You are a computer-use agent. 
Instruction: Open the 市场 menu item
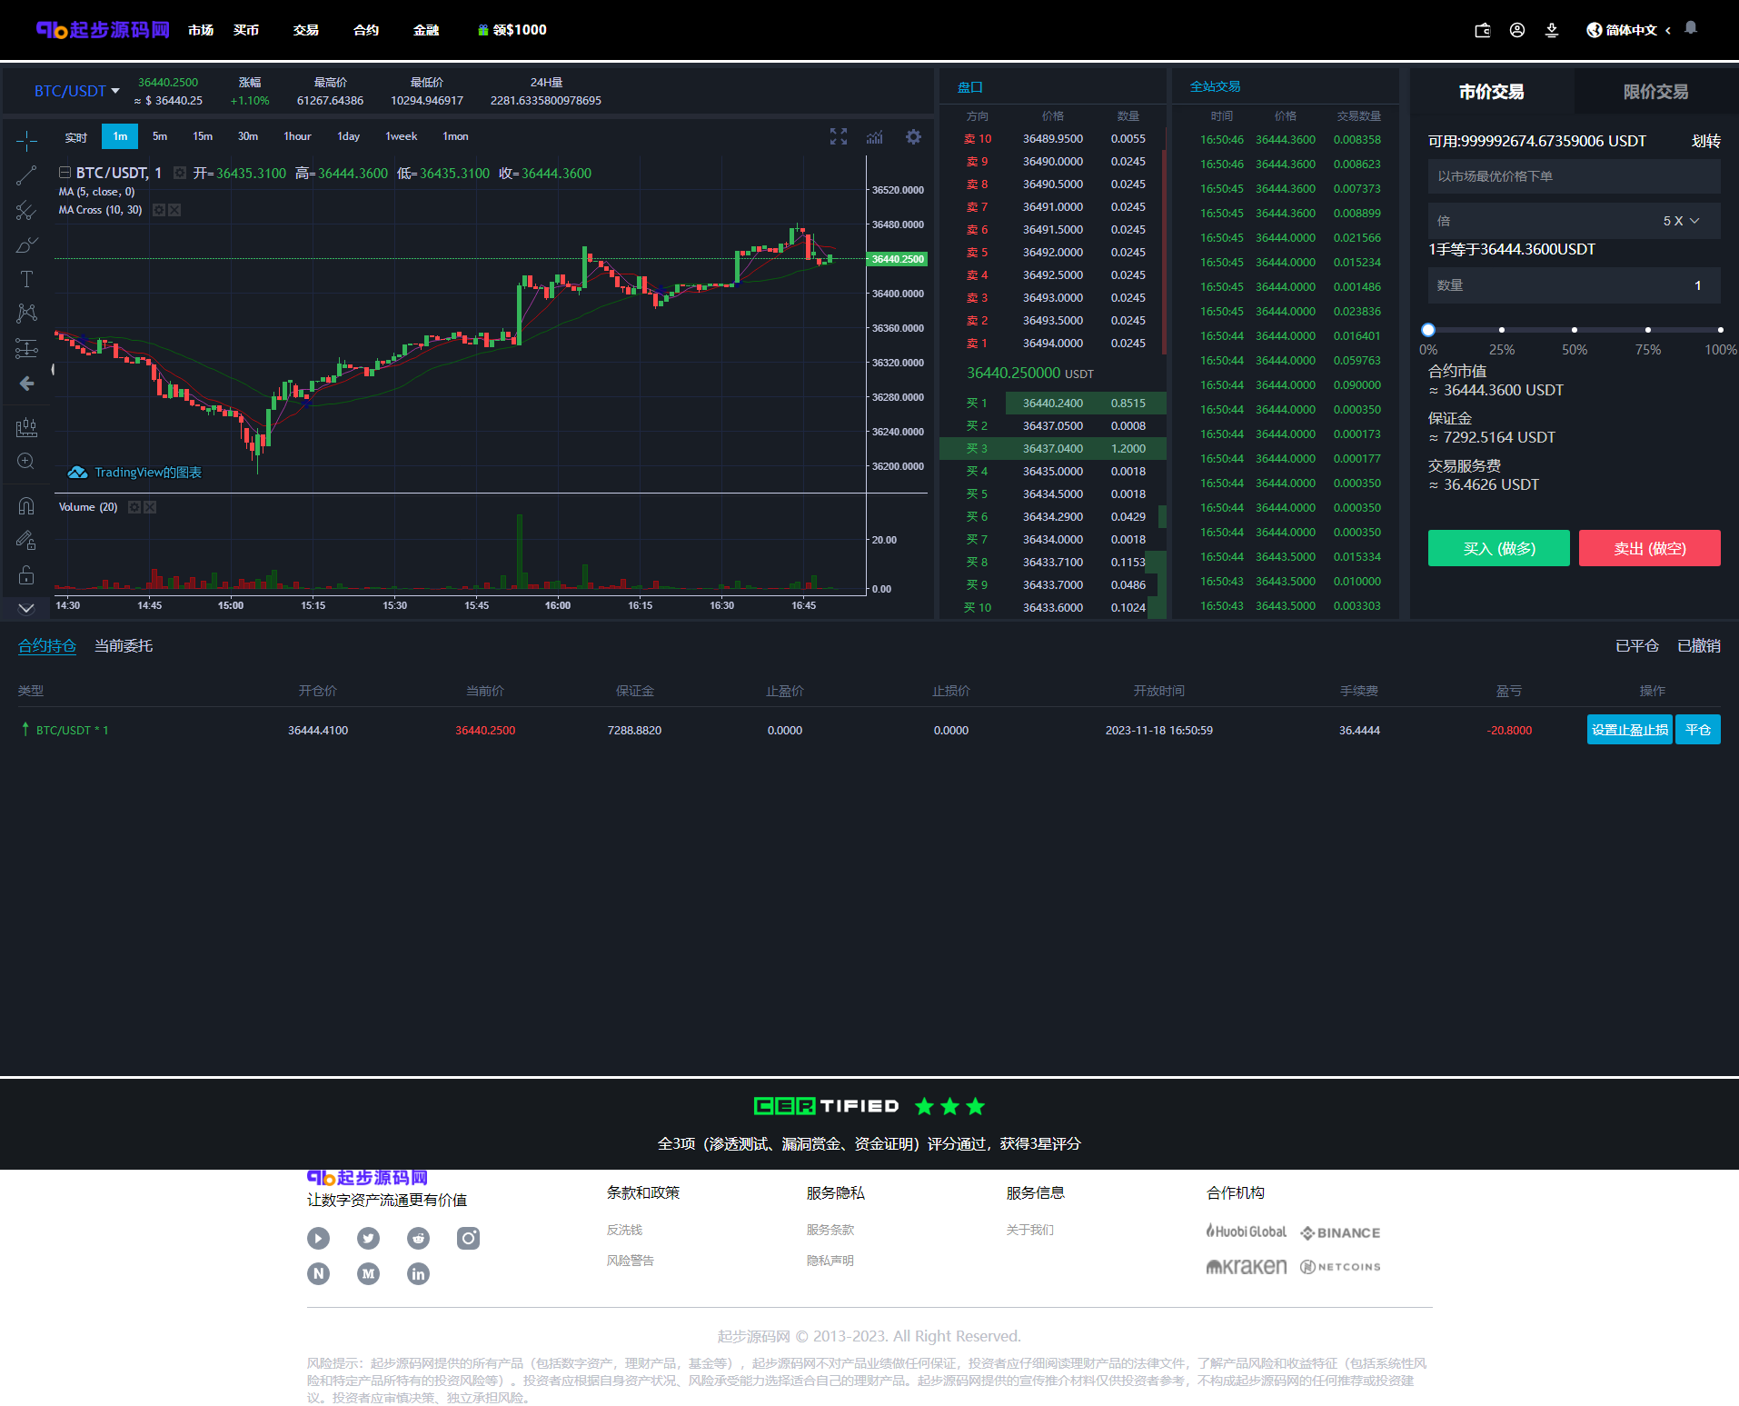click(x=201, y=30)
